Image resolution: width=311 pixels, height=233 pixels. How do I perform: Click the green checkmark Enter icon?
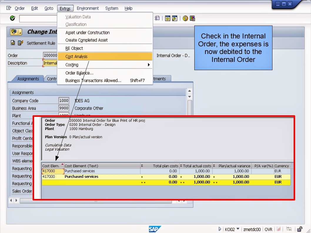tap(13, 18)
